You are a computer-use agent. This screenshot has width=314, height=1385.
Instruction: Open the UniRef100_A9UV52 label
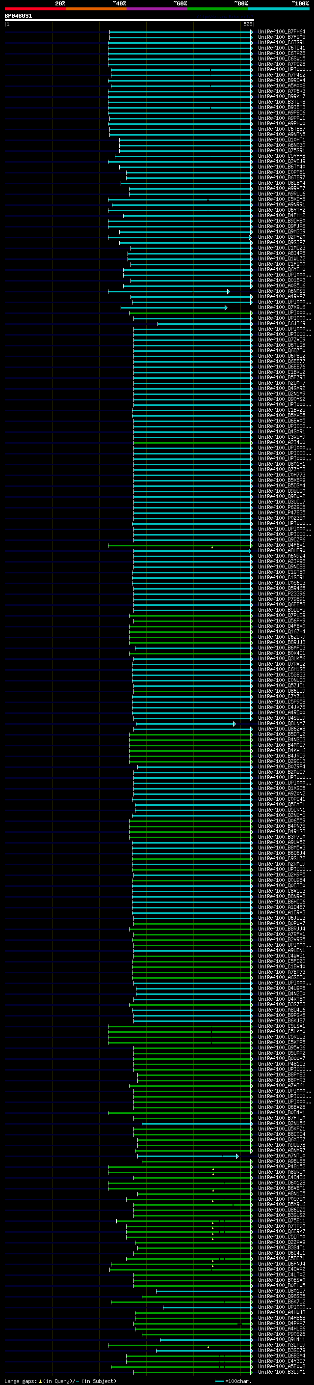tap(281, 843)
